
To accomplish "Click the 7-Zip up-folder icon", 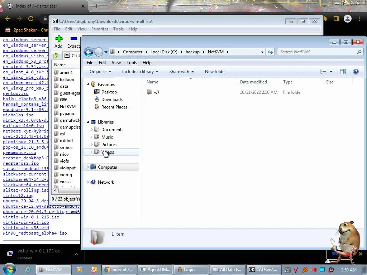I will click(56, 56).
